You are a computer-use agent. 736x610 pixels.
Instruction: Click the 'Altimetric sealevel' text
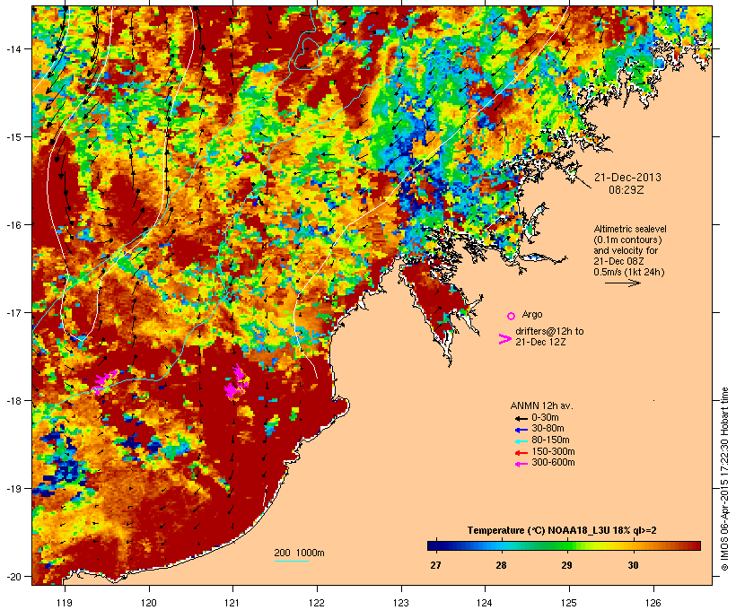pyautogui.click(x=630, y=229)
